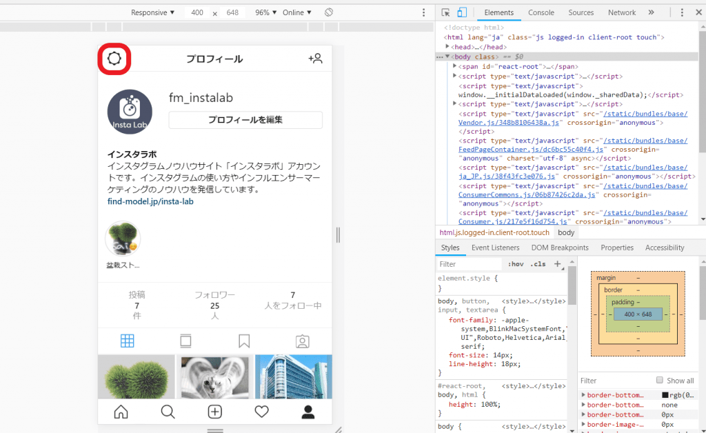
Task: Expand the head element node
Action: 447,47
